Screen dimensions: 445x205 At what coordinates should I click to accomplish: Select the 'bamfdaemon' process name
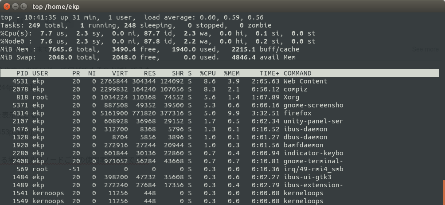click(303, 145)
